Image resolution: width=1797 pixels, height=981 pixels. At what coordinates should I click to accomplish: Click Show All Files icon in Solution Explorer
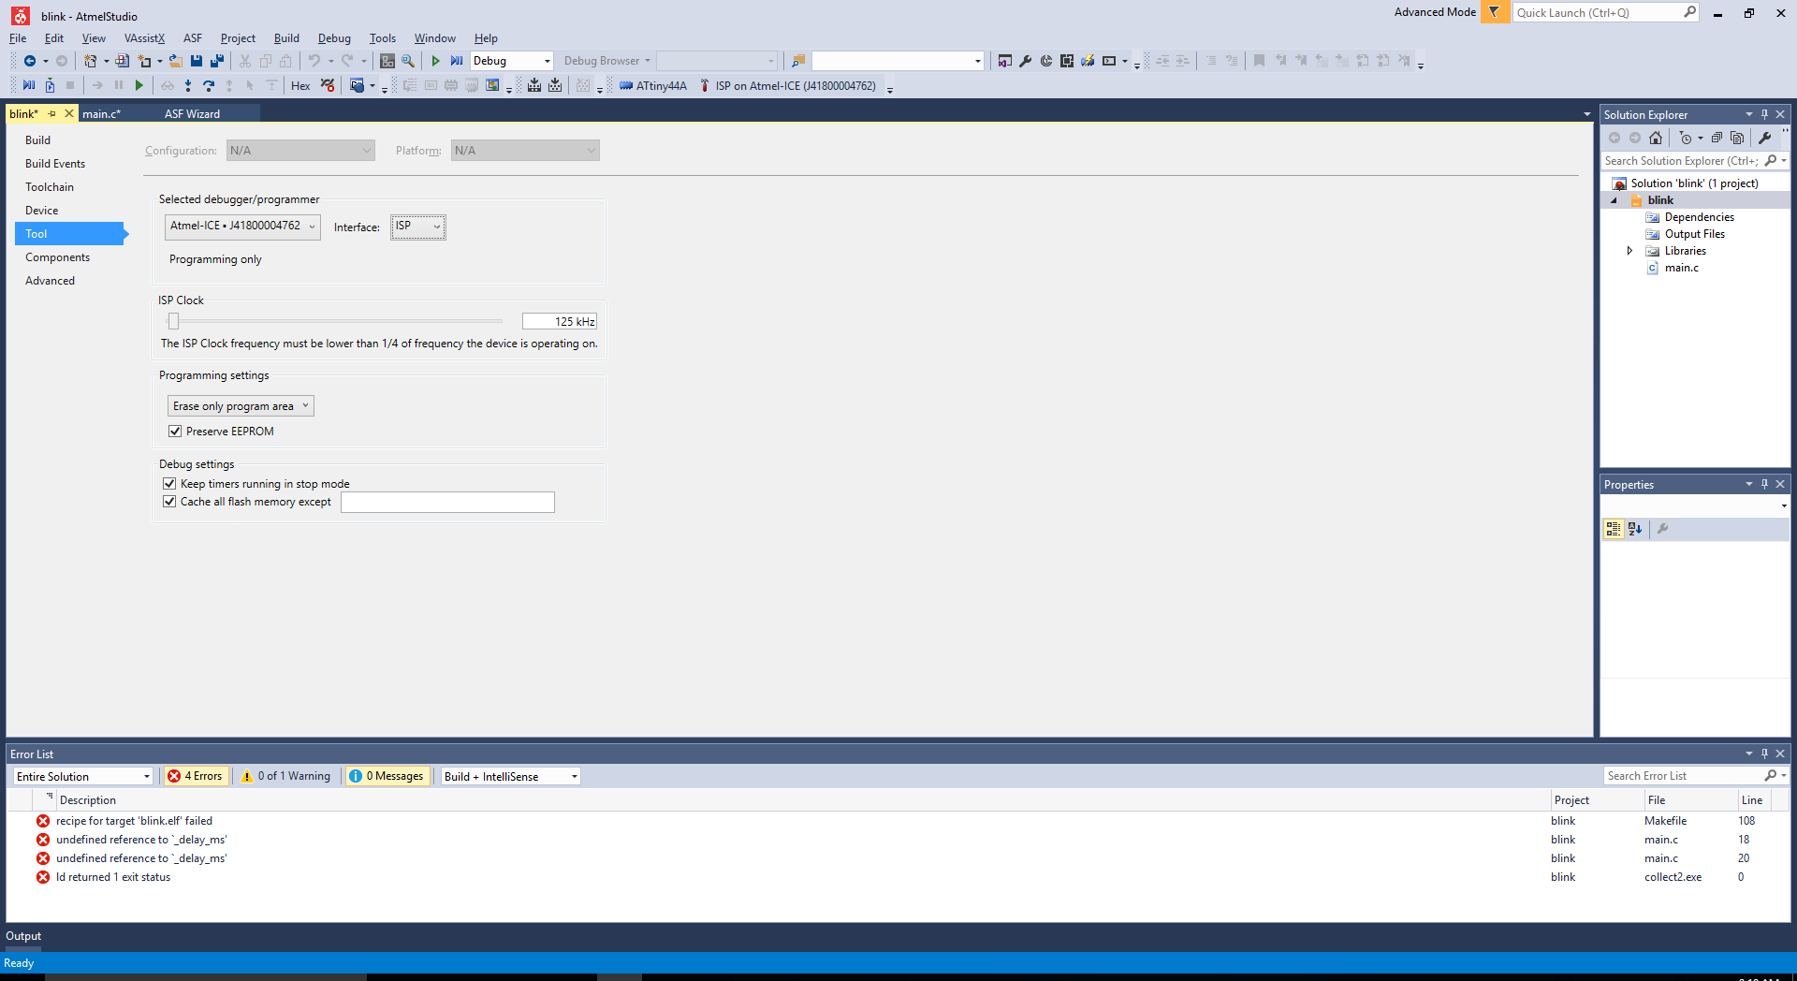tap(1737, 138)
